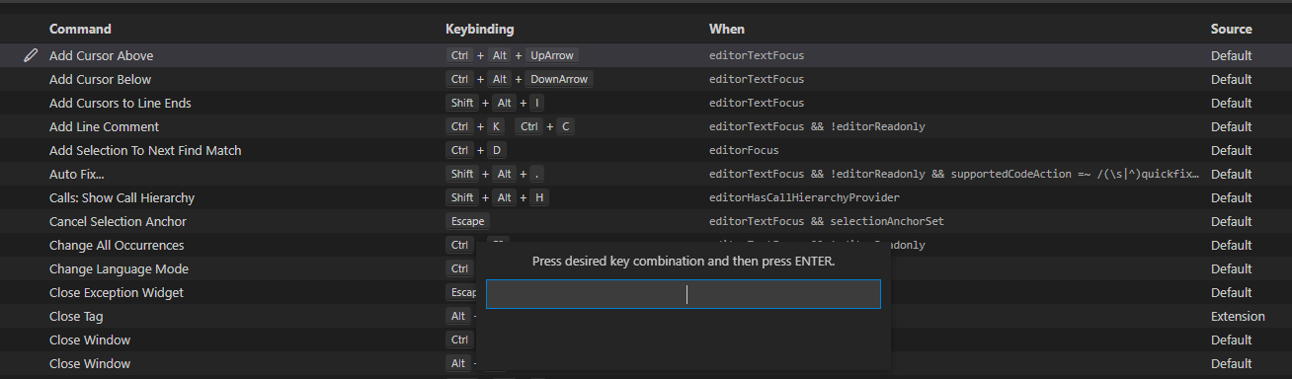
Task: Select the Change Language Mode command
Action: (x=119, y=268)
